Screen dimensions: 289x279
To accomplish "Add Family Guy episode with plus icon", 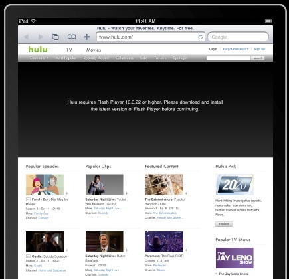I will point(67,193).
